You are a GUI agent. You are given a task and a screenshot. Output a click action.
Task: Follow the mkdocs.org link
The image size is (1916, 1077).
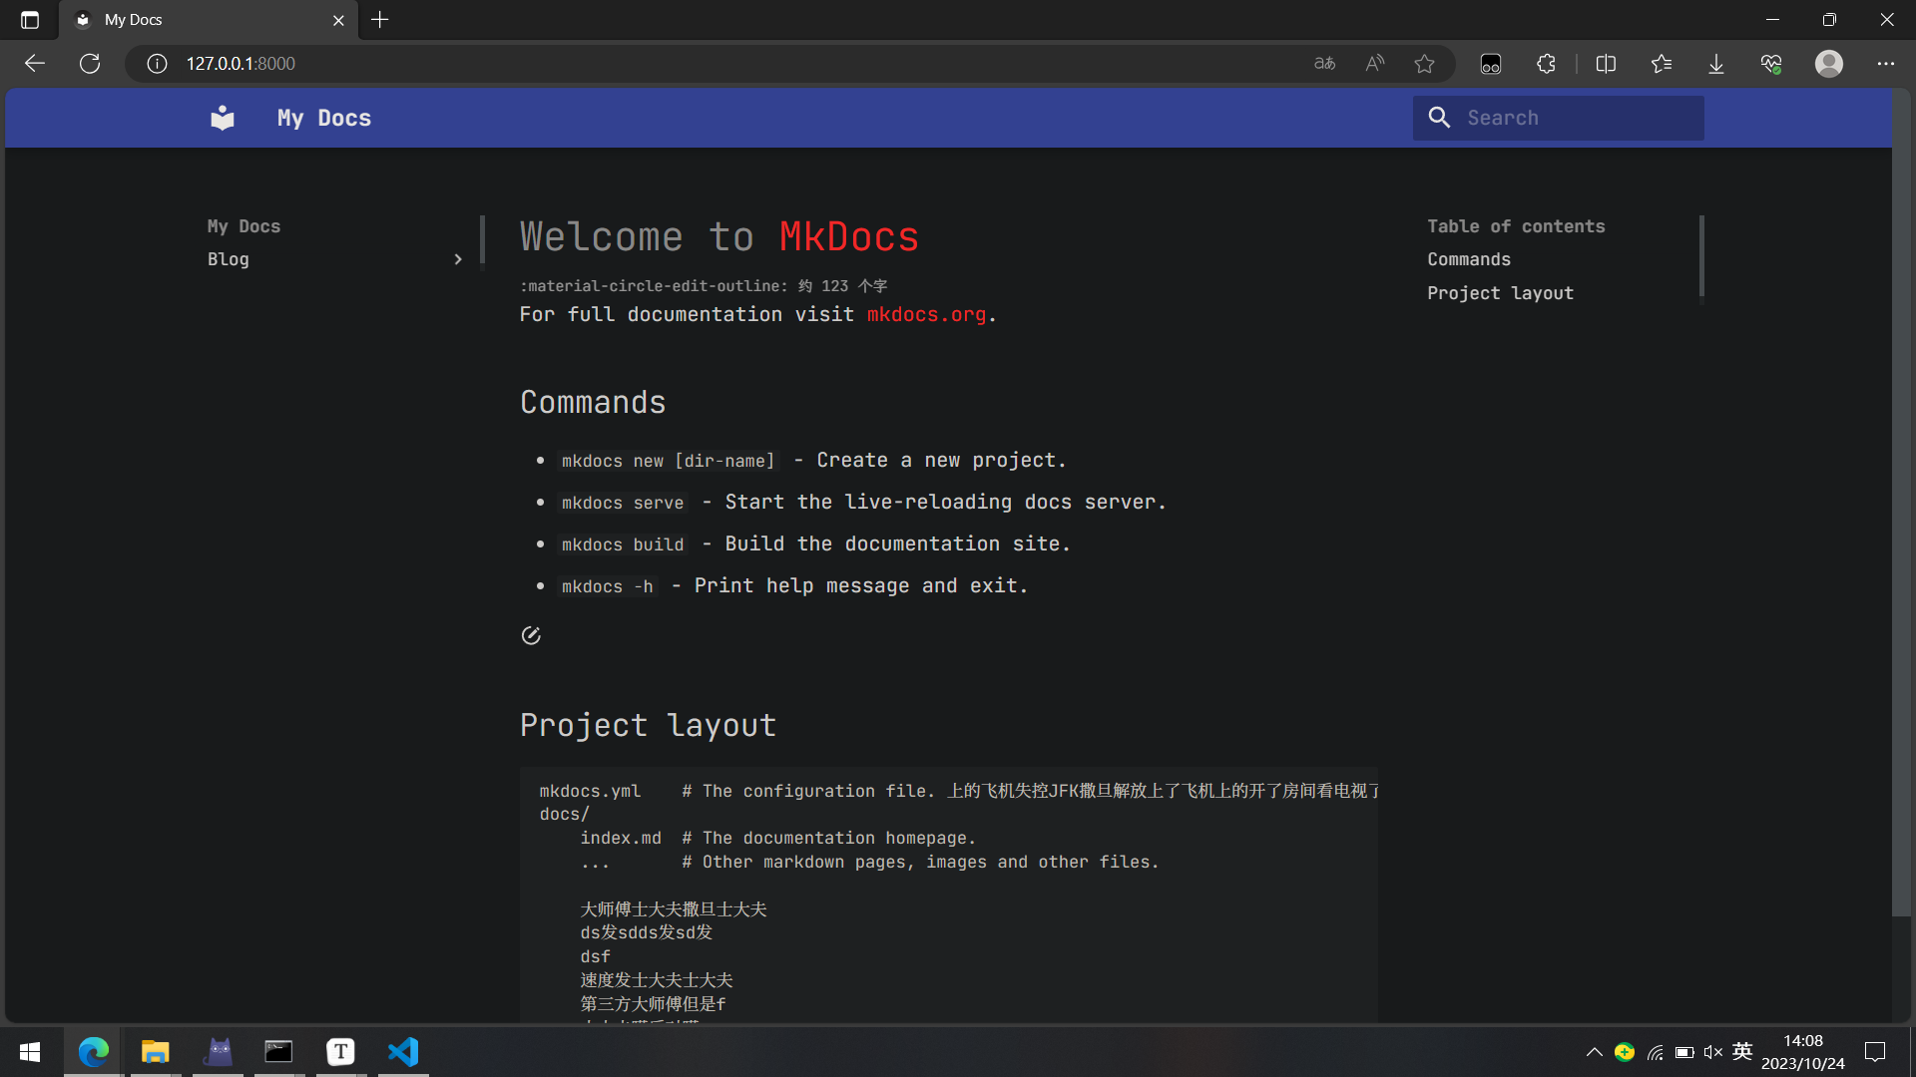pos(926,314)
